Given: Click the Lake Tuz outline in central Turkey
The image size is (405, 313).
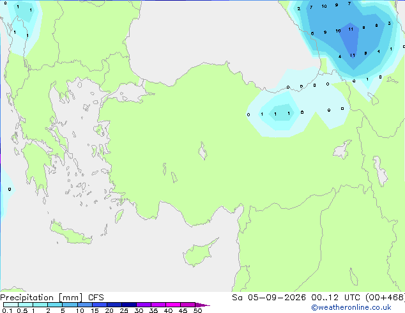Looking at the screenshot, I should pyautogui.click(x=202, y=151).
